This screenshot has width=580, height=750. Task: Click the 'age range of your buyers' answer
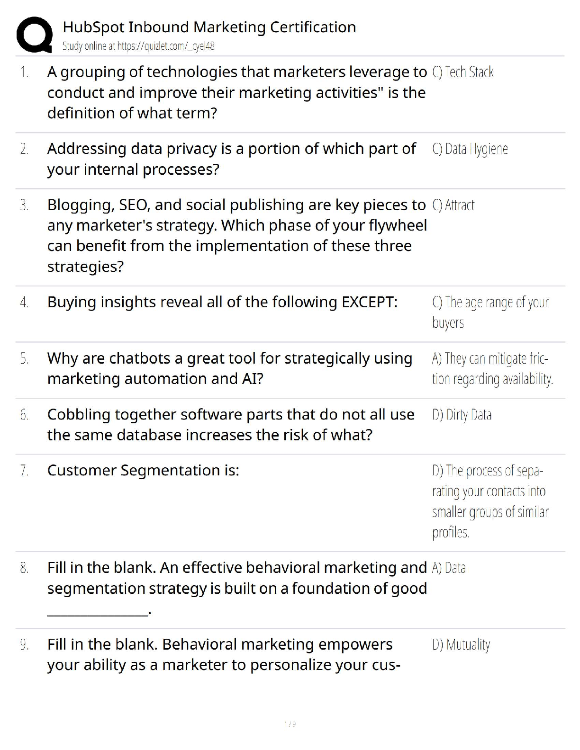point(490,312)
